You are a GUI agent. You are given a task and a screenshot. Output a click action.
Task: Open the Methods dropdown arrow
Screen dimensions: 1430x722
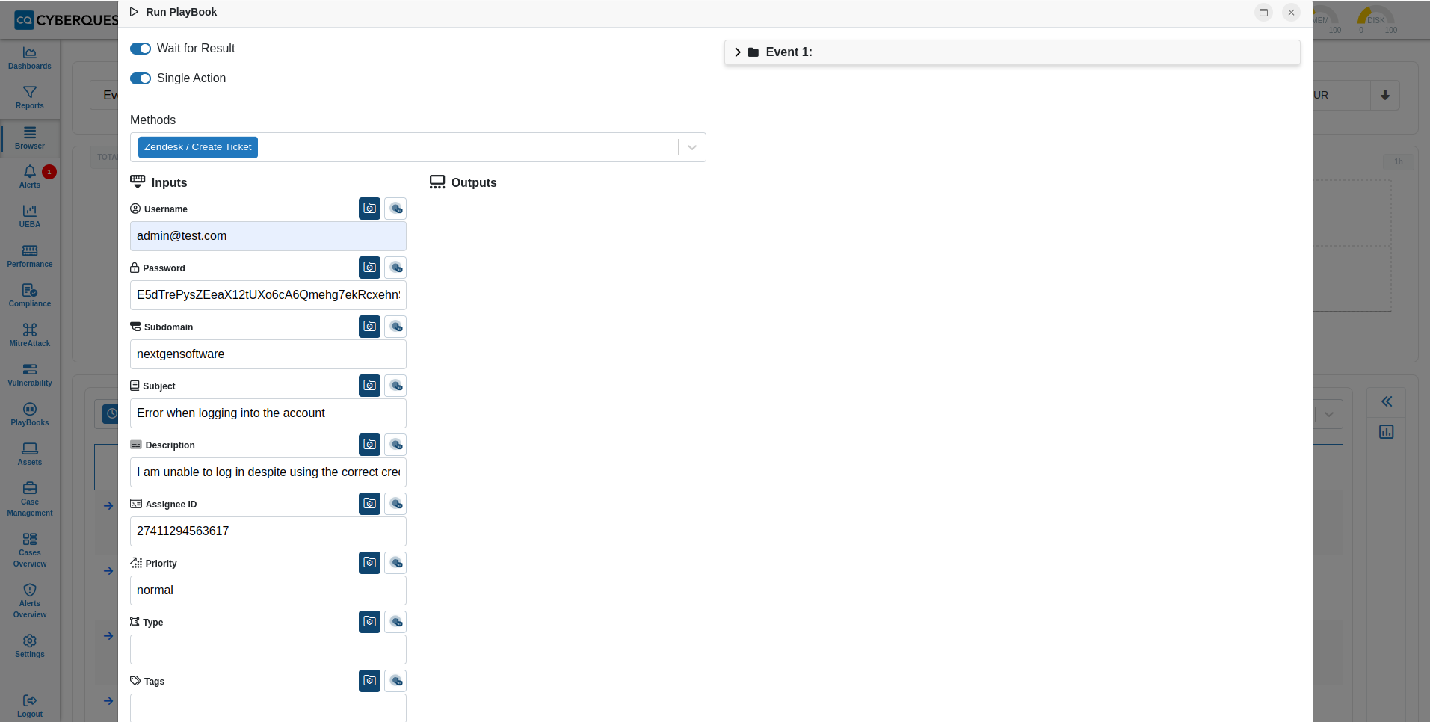692,147
